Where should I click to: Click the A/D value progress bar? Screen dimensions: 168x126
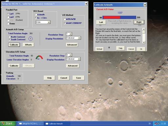click(x=119, y=17)
